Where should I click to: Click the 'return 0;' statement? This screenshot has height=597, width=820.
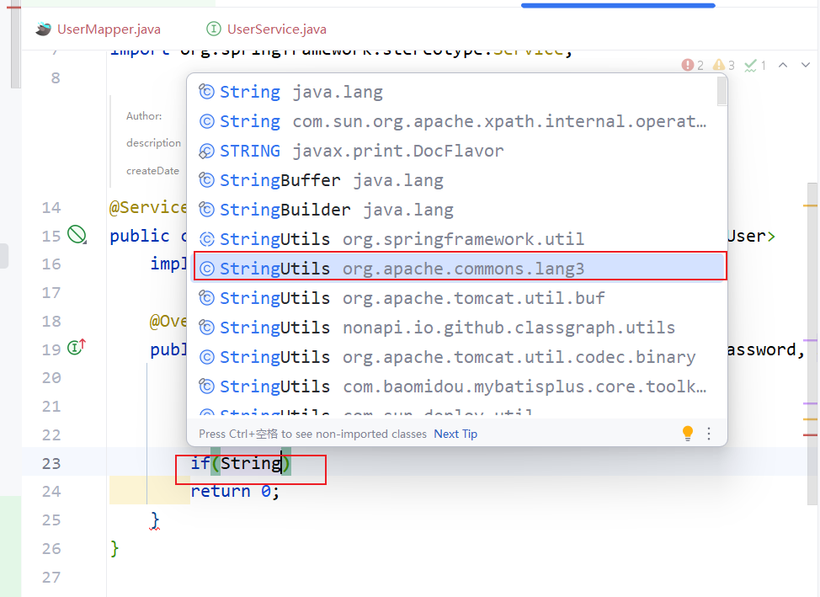point(235,491)
